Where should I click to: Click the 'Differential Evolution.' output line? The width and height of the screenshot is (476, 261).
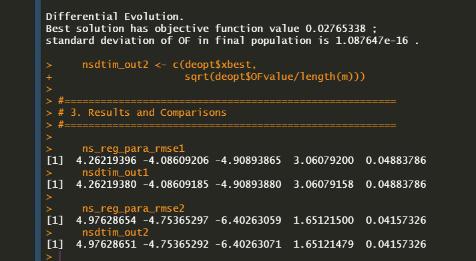(115, 17)
